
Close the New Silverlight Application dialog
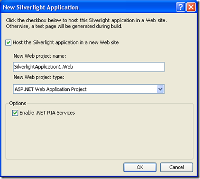pos(191,7)
